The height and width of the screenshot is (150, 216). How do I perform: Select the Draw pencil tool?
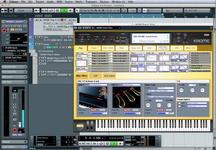click(111, 10)
